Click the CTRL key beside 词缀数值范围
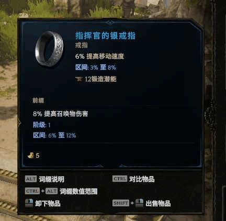226x221 pixels. [x=32, y=191]
